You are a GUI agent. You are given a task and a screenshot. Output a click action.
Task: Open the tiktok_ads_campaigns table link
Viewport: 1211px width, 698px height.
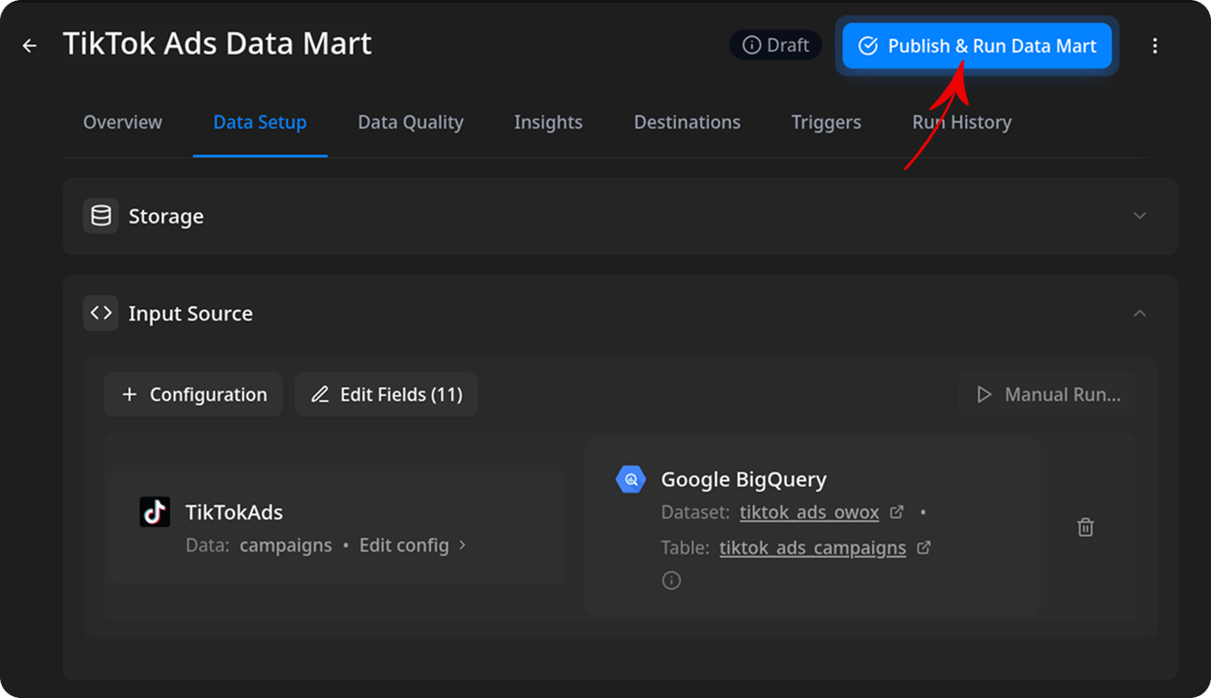(812, 548)
